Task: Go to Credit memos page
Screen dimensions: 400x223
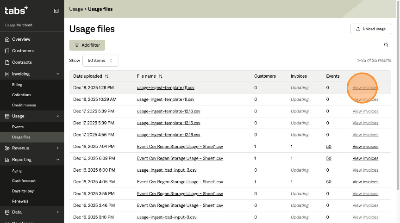Action: point(24,105)
